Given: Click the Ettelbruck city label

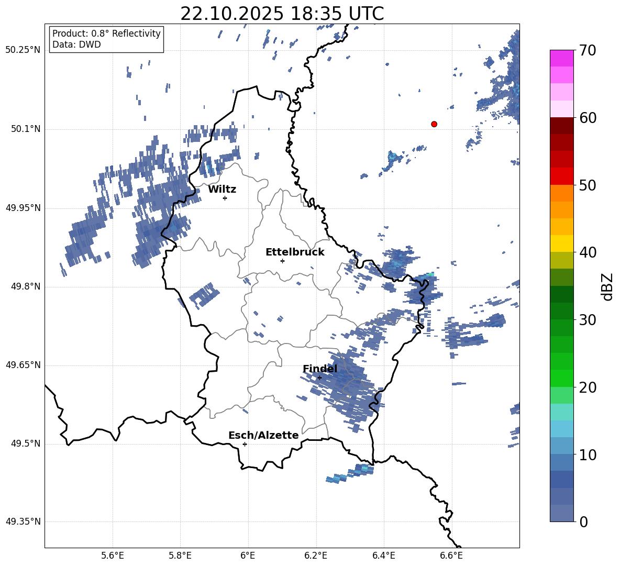Looking at the screenshot, I should tap(295, 252).
